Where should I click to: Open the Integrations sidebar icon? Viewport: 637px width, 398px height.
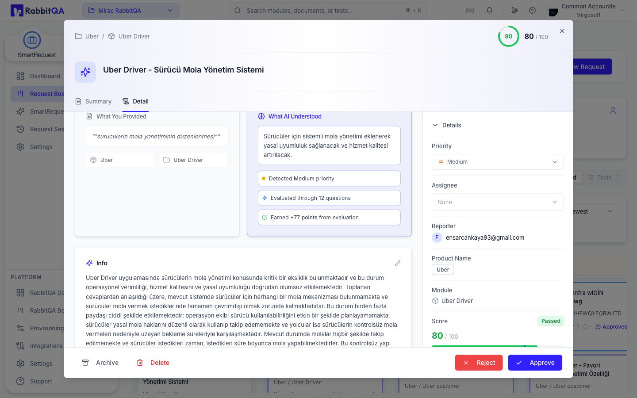(20, 346)
